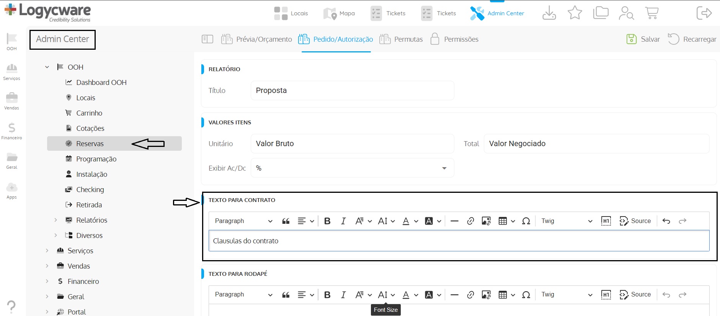The image size is (720, 316).
Task: Click Bold in contract text editor
Action: [x=327, y=221]
